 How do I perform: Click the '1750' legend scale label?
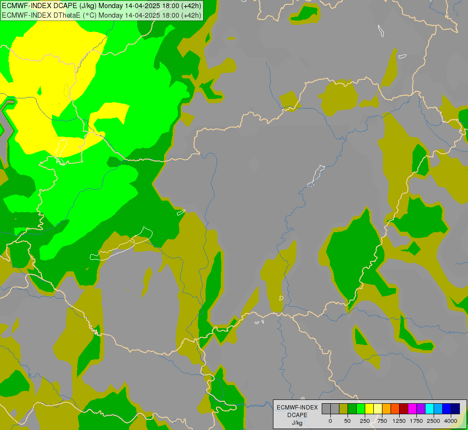[x=416, y=421]
